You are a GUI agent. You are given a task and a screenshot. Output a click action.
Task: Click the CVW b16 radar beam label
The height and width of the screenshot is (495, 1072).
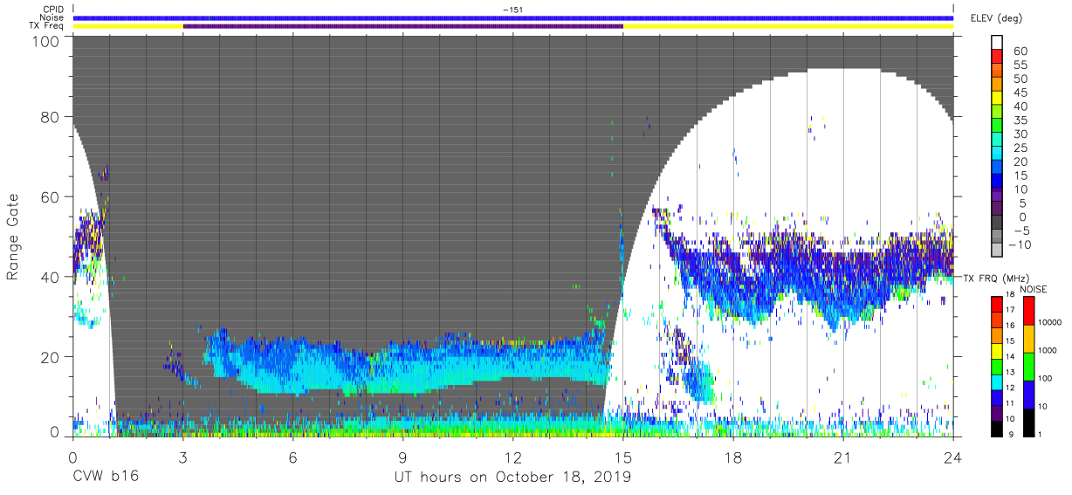(106, 477)
